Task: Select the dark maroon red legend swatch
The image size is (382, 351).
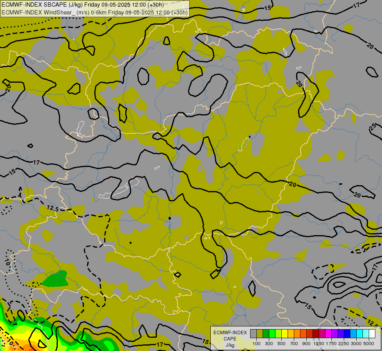Action: pos(316,334)
